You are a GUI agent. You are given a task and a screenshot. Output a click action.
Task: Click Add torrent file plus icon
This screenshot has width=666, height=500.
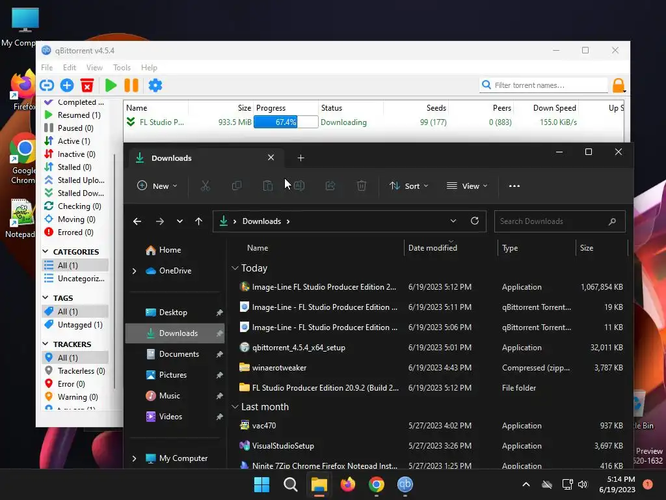point(67,85)
